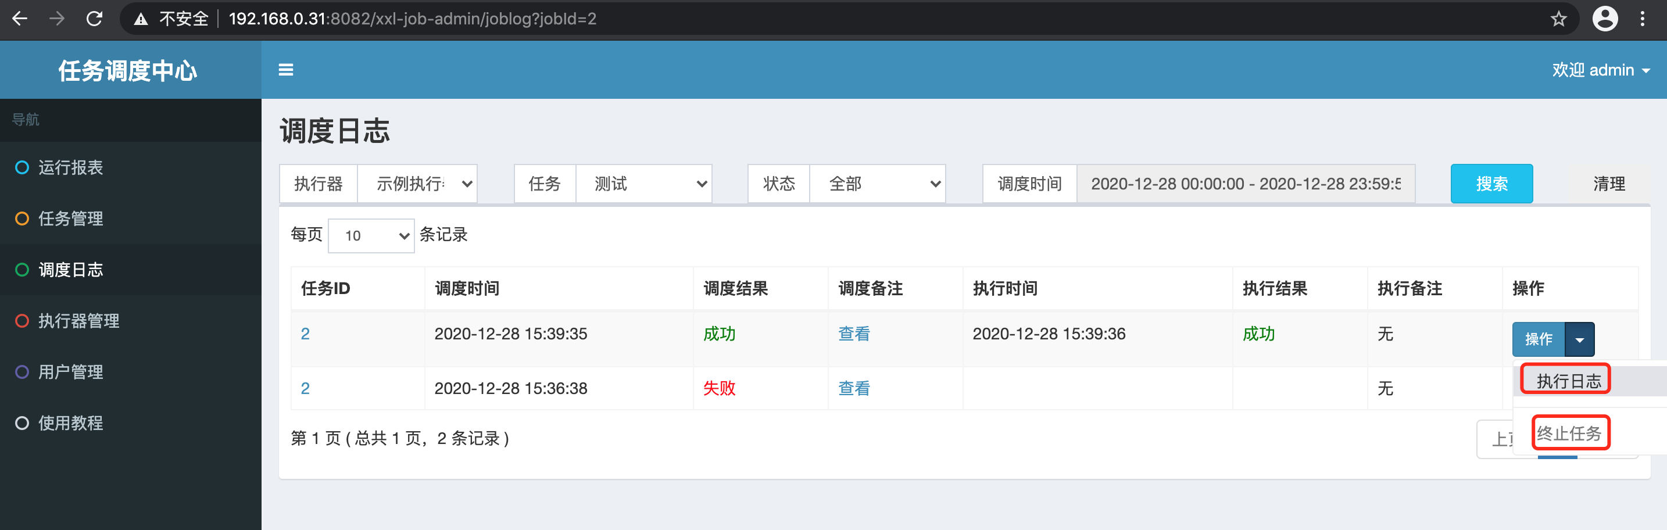Open the 任务 dropdown showing 测试

click(644, 184)
